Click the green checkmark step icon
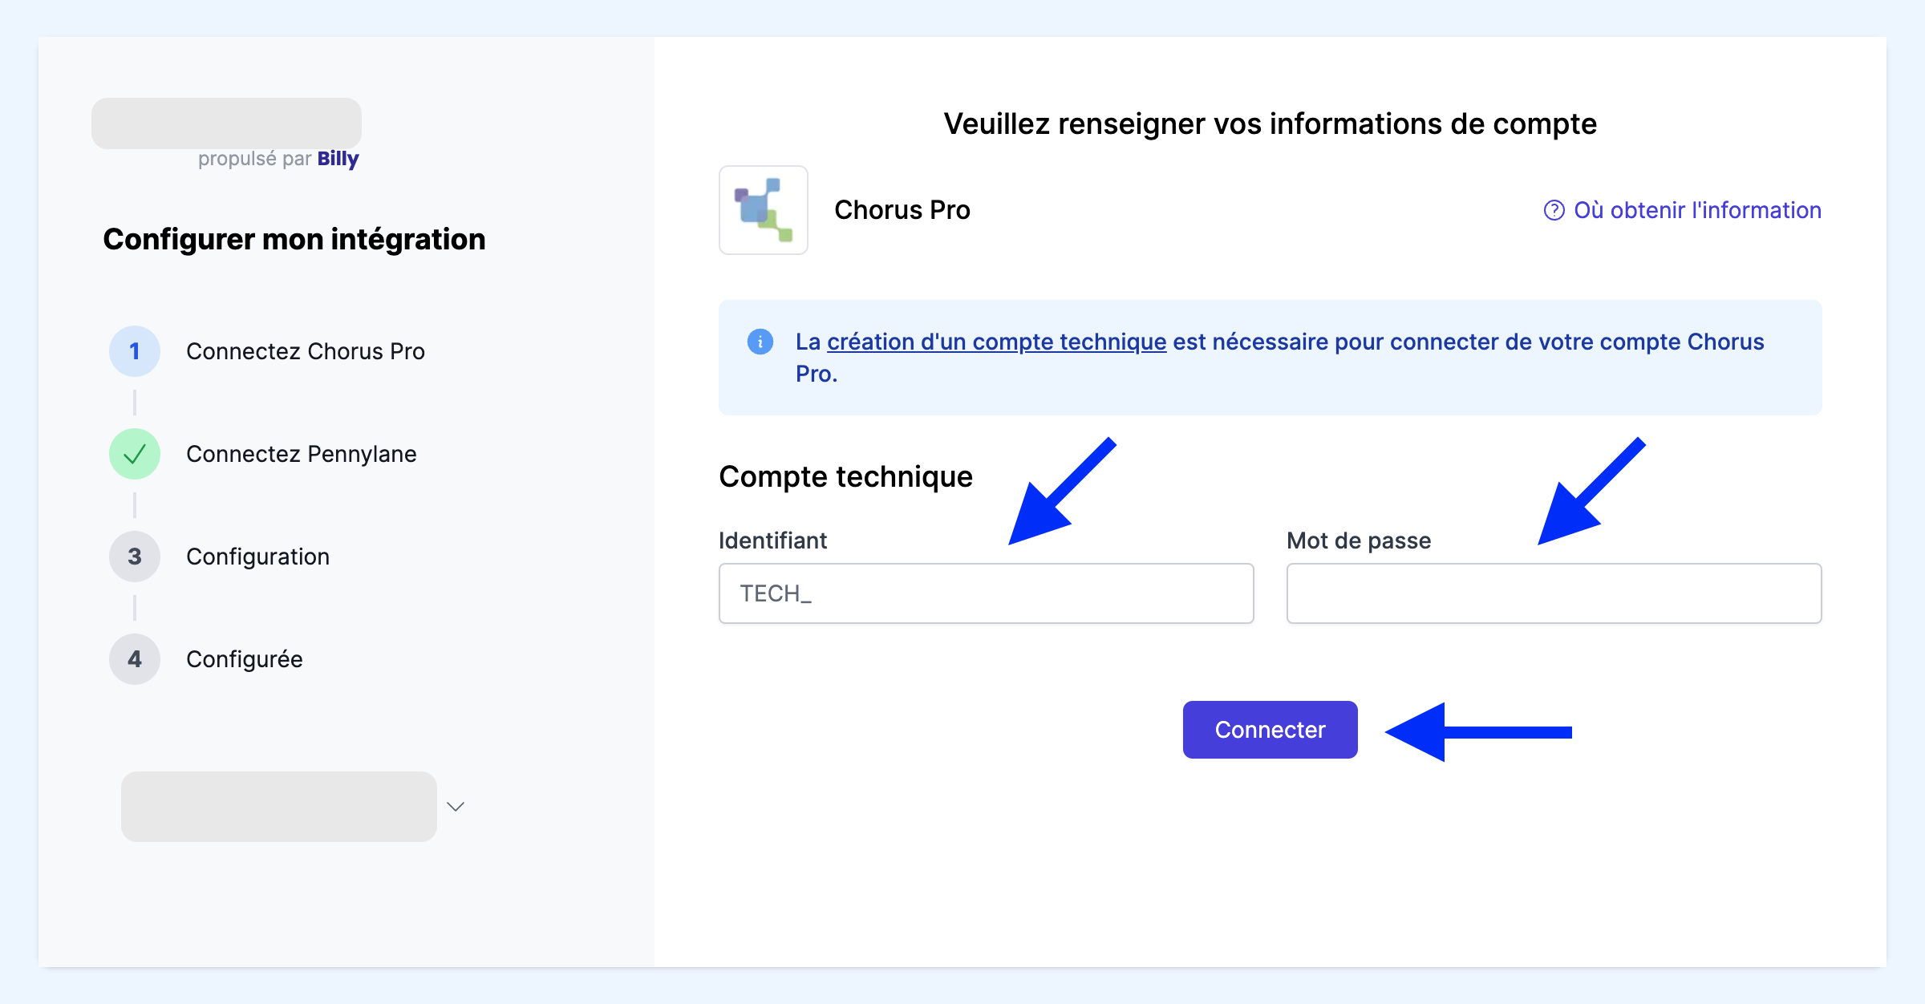This screenshot has height=1004, width=1925. click(135, 454)
